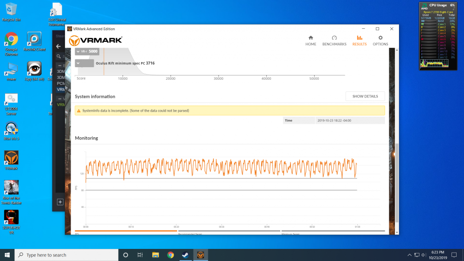Screen dimensions: 464x261
Task: Open Edit Unreal Tournament desktop file
Action: click(x=57, y=14)
